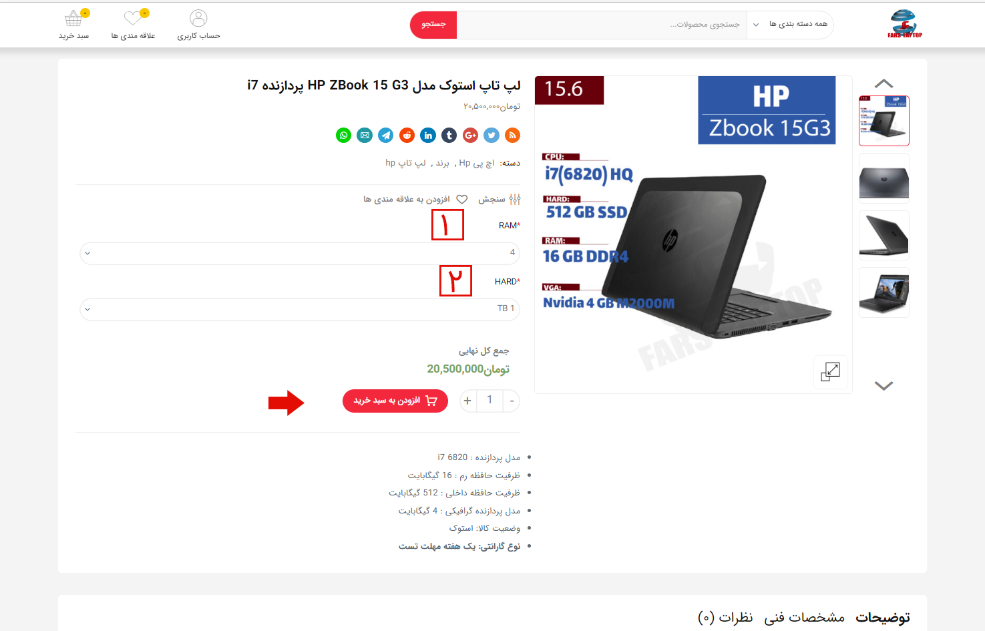Add product to wishlist heart toggle
The image size is (985, 631).
[x=461, y=199]
